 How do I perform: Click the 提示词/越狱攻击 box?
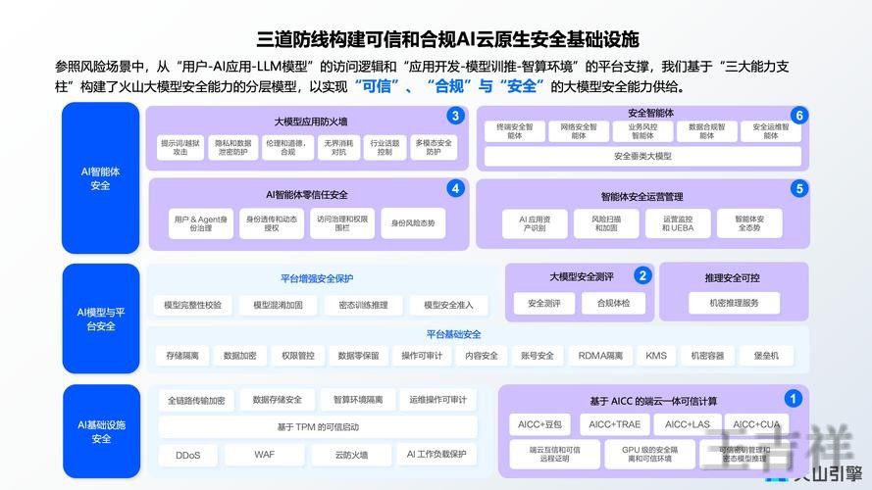click(180, 147)
